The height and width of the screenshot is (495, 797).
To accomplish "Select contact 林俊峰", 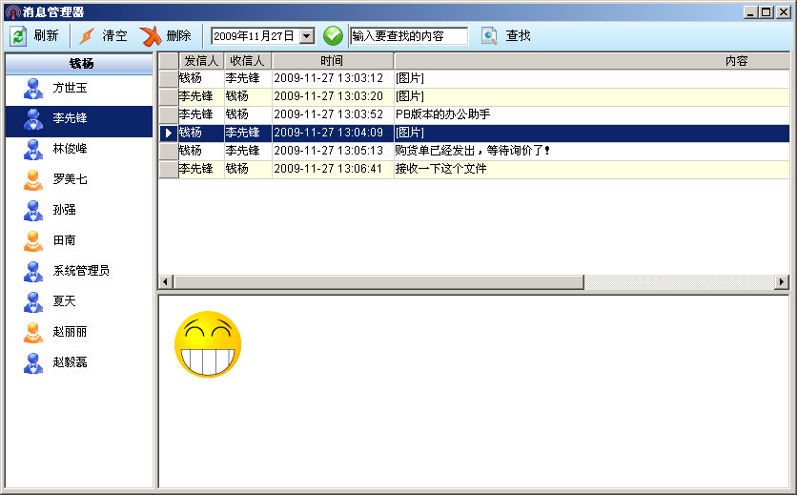I will (79, 149).
